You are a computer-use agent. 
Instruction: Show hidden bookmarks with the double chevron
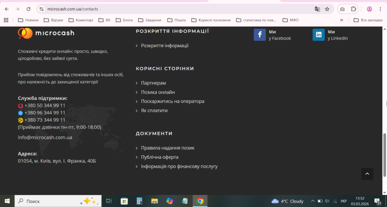341,20
